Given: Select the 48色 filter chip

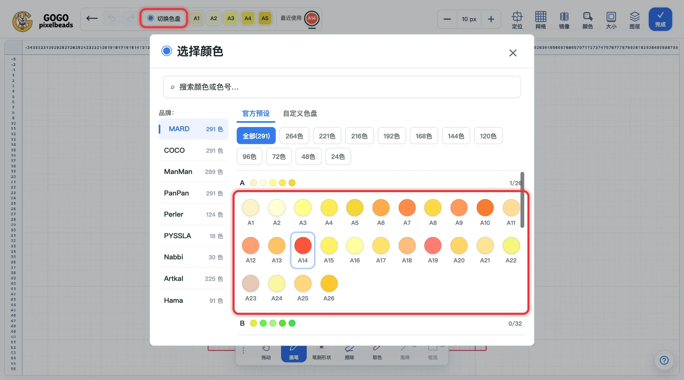Looking at the screenshot, I should (308, 157).
